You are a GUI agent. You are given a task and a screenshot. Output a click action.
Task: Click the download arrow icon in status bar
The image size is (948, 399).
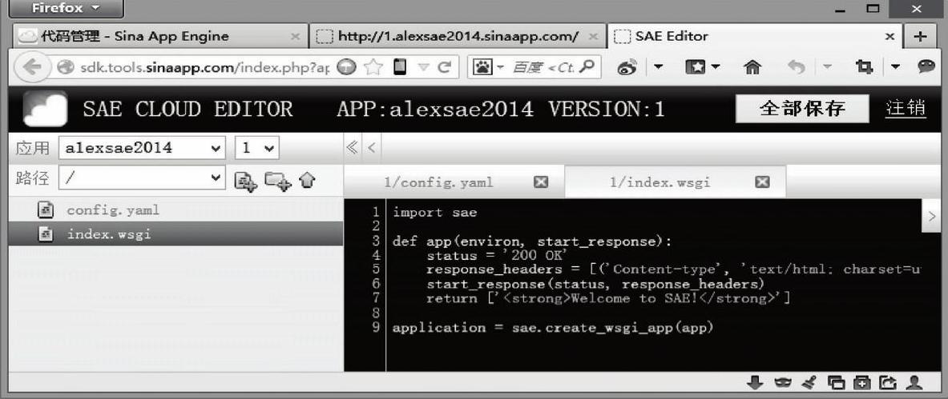(x=755, y=382)
